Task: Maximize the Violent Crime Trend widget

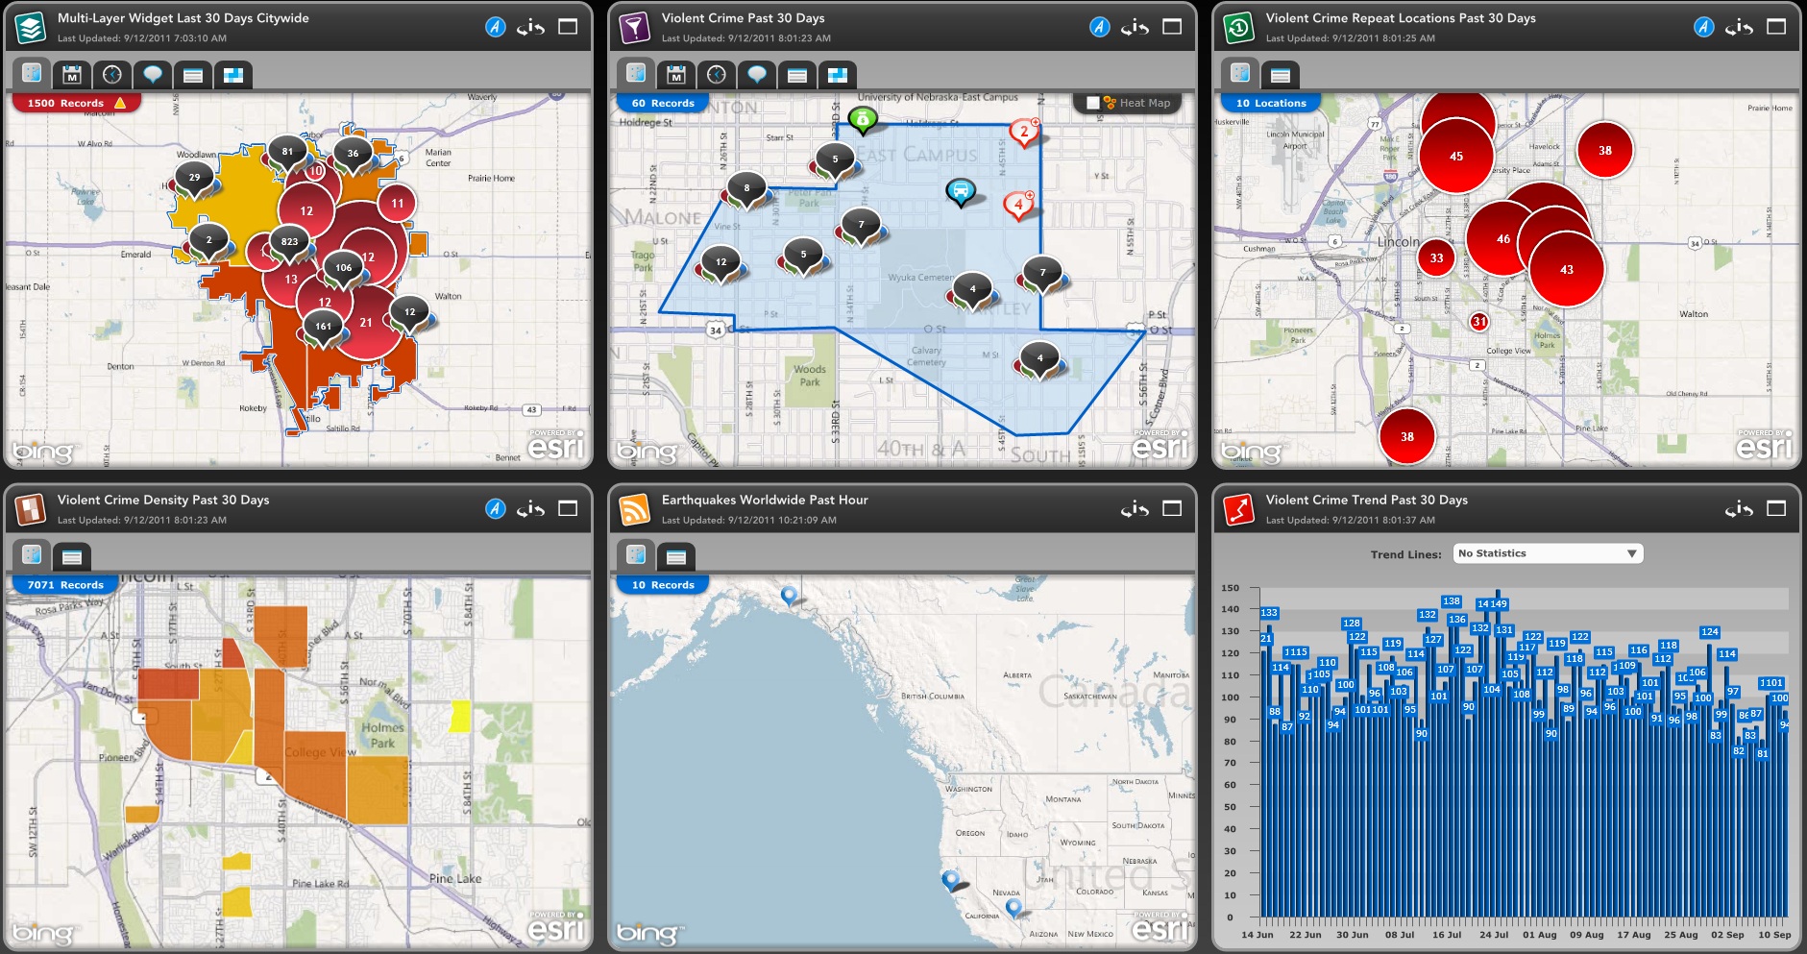Action: (1776, 509)
